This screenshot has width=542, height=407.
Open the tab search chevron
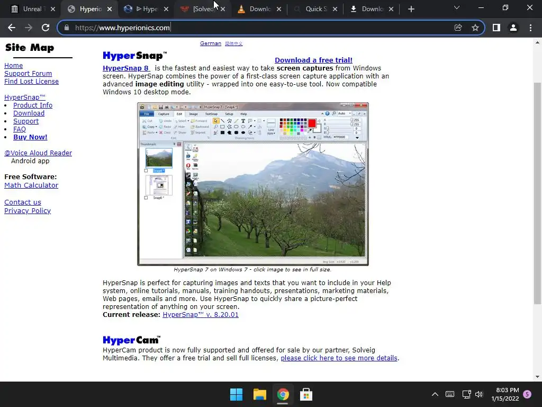(x=457, y=7)
